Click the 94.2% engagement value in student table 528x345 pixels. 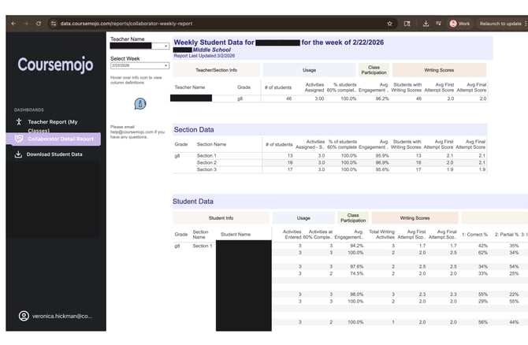pyautogui.click(x=356, y=246)
